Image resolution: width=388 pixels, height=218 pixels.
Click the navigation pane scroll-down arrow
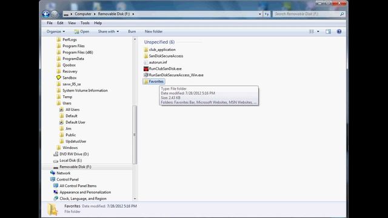pyautogui.click(x=135, y=199)
